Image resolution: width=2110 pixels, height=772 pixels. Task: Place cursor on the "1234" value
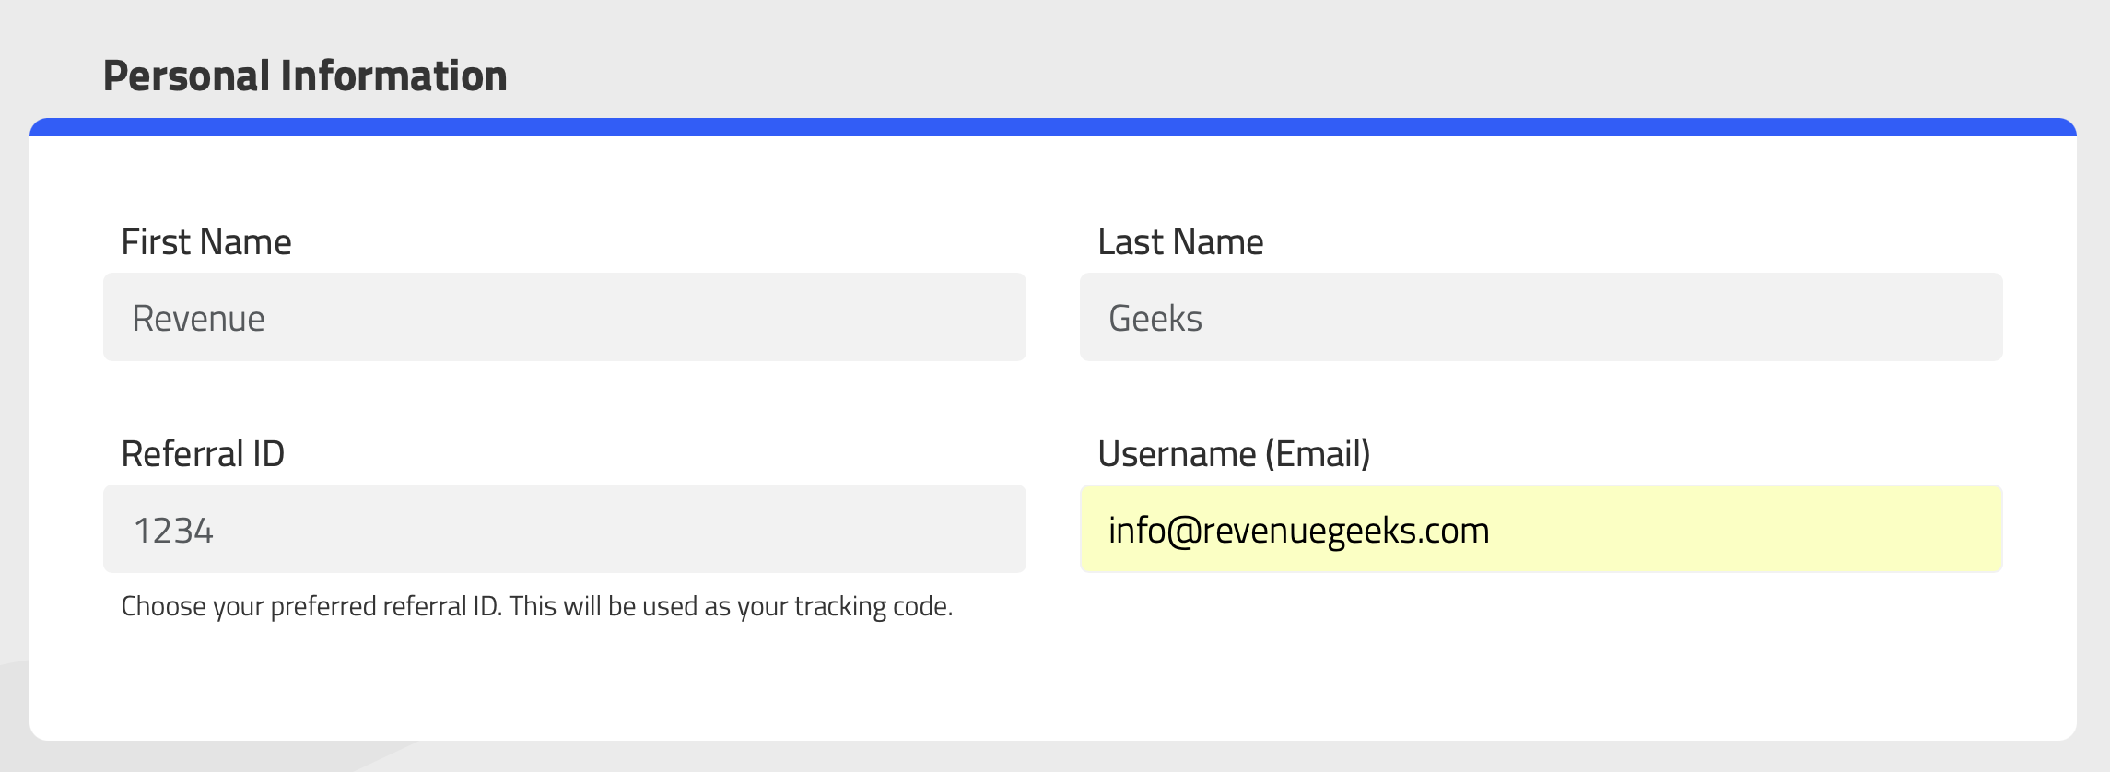[173, 531]
